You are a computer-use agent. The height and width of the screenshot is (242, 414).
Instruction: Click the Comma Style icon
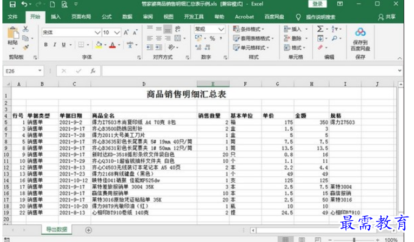tap(221, 38)
